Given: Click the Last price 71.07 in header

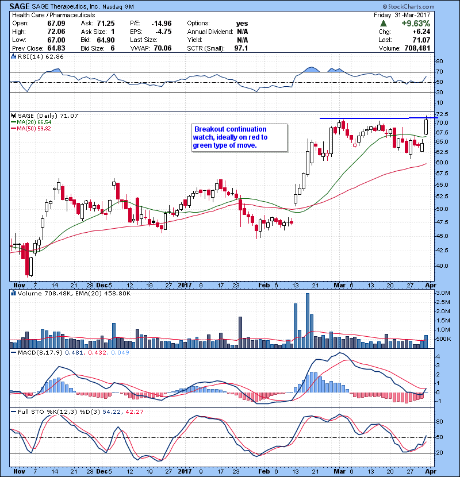Looking at the screenshot, I should 421,40.
